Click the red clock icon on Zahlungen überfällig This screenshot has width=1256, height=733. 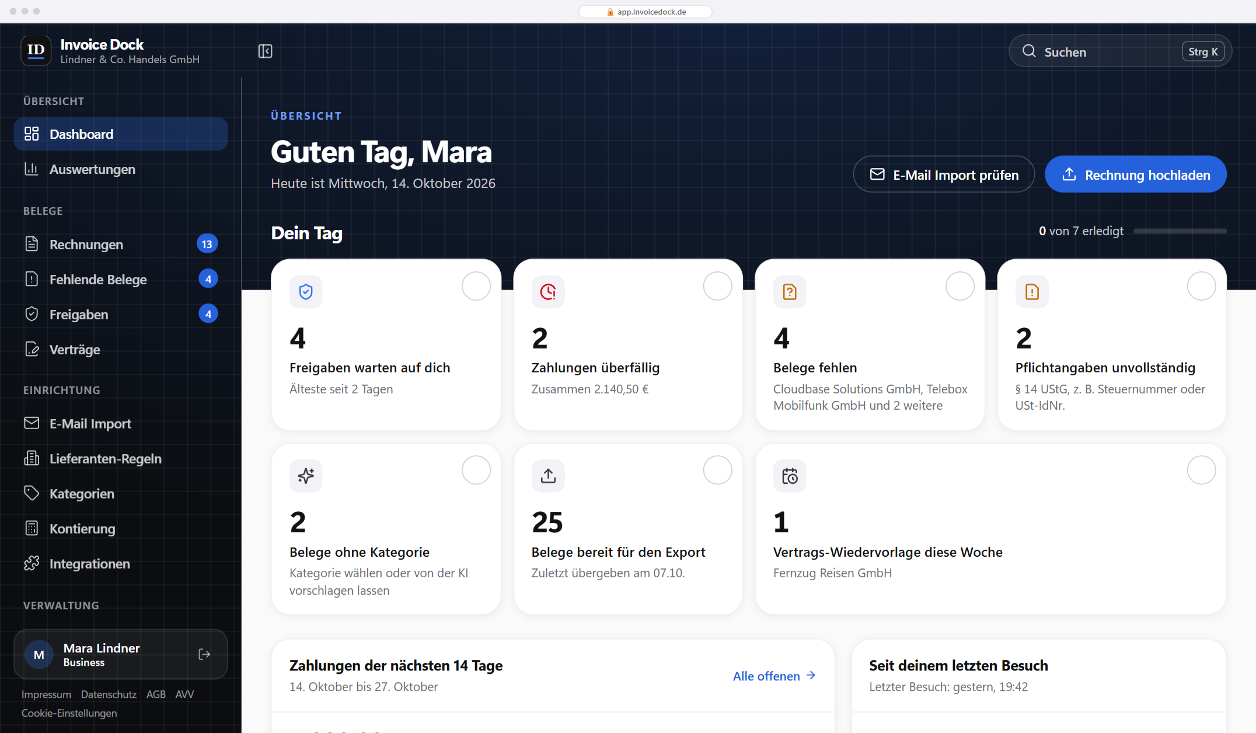point(548,292)
